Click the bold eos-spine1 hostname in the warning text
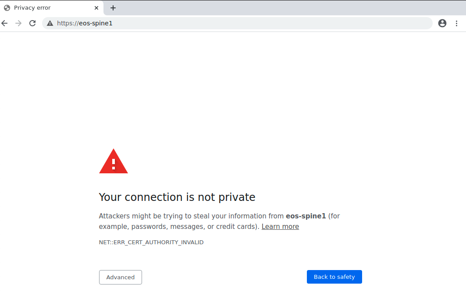 pos(306,216)
